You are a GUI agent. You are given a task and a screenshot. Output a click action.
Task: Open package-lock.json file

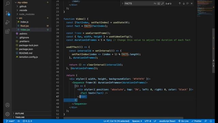29,45
